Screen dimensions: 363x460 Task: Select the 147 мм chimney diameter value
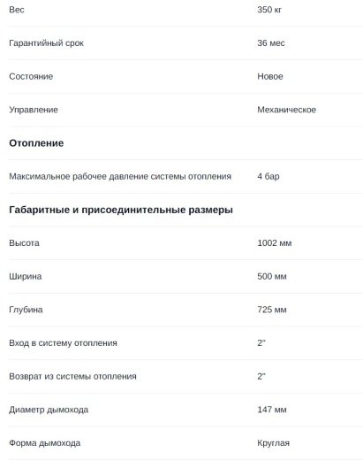(272, 410)
